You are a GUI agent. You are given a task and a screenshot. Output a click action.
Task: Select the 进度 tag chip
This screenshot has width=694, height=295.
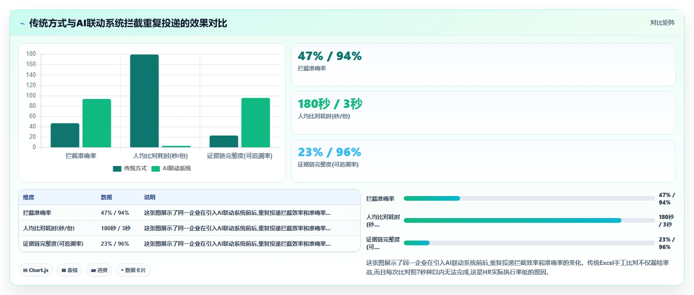99,270
